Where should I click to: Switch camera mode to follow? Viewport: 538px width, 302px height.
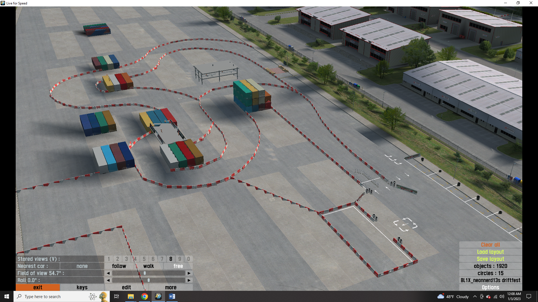pos(119,266)
